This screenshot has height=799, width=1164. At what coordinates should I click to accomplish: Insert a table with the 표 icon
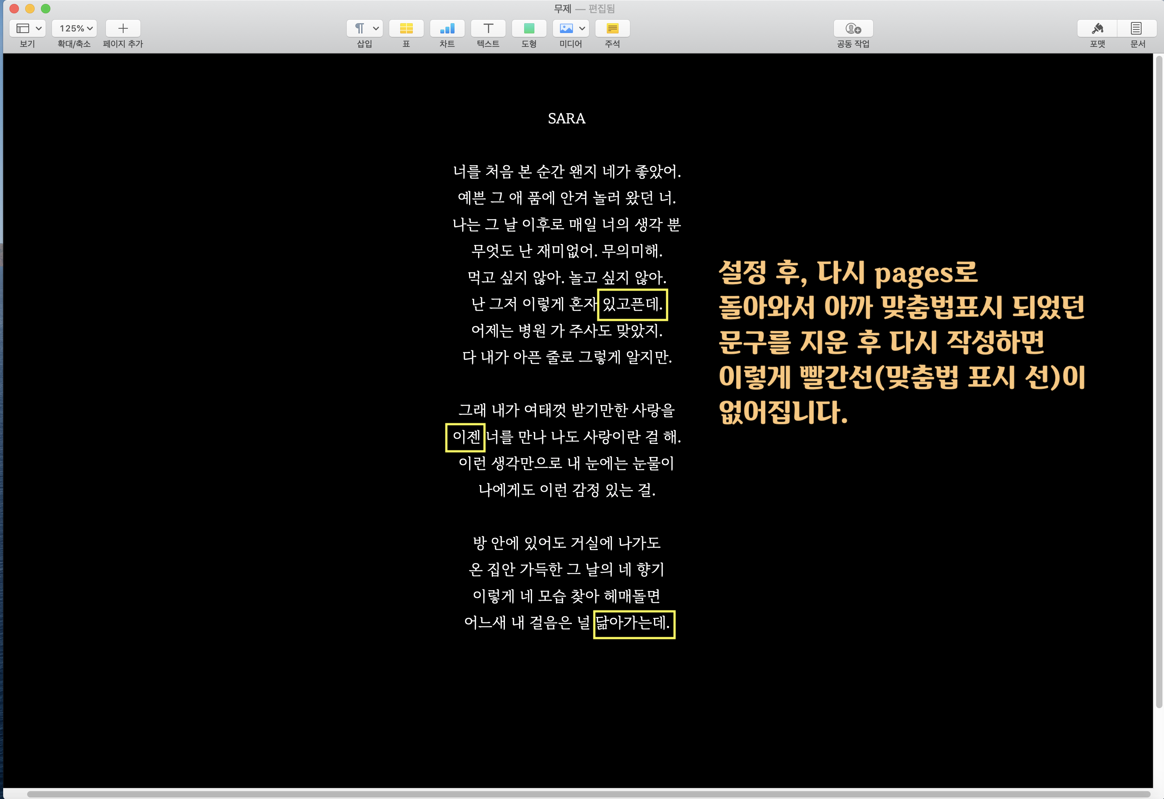[406, 29]
